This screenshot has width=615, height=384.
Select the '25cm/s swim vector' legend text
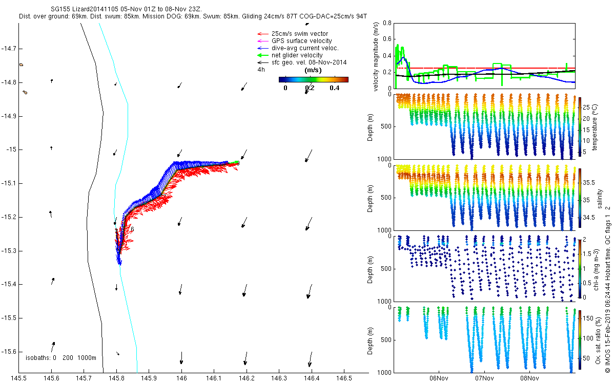(x=300, y=34)
